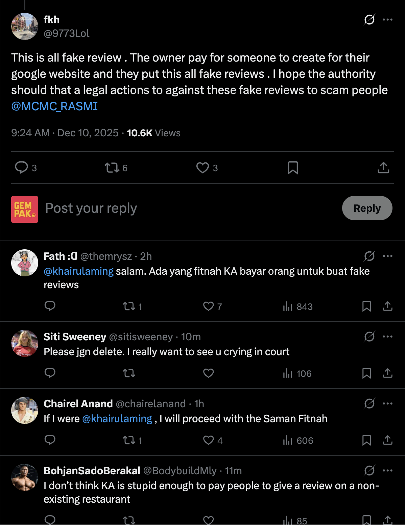
Task: Click reply bubble icon on main post
Action: coord(22,167)
